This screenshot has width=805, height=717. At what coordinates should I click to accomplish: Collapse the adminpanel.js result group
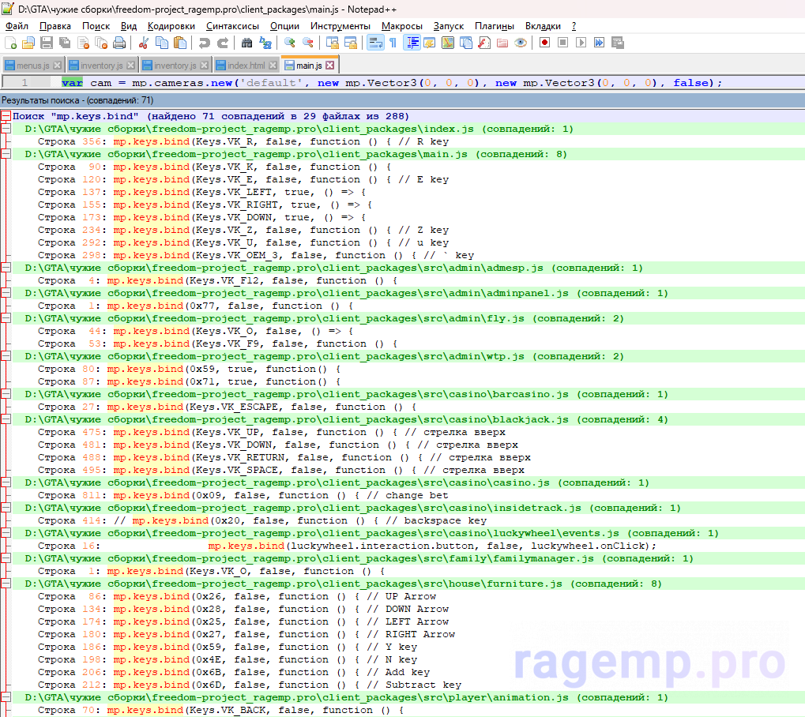pyautogui.click(x=6, y=293)
